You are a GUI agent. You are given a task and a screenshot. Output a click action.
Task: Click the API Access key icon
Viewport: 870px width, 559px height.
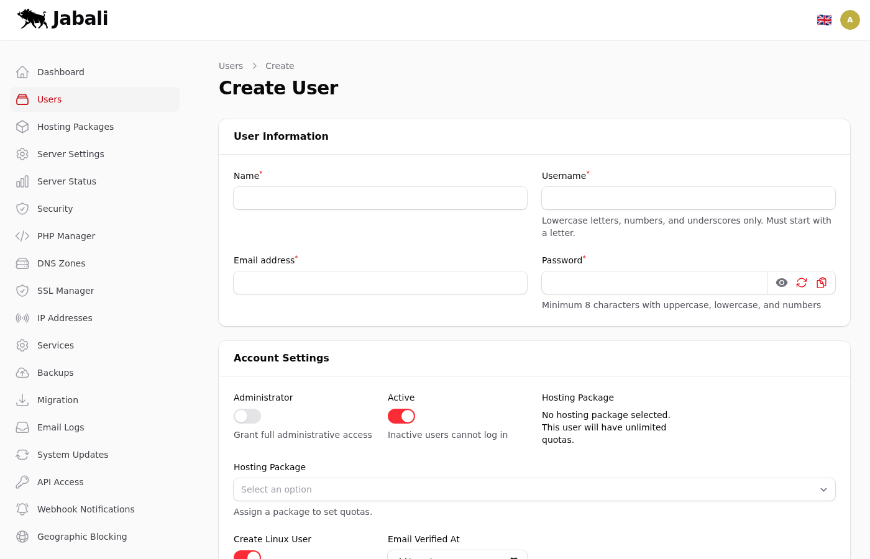click(22, 482)
